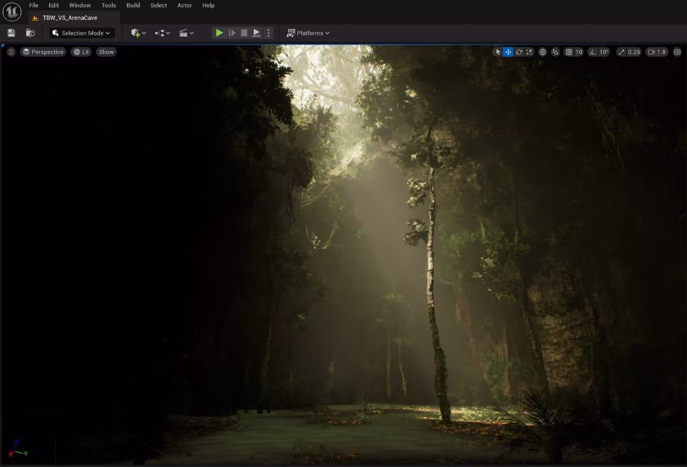Click the select objects arrow tool

[x=498, y=52]
